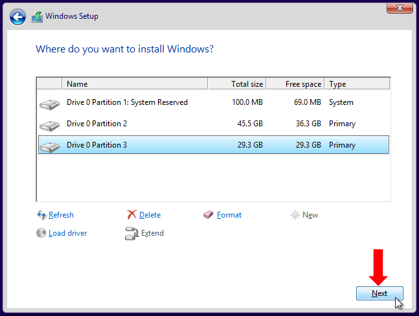Open the Load driver link
The height and width of the screenshot is (316, 419).
pyautogui.click(x=67, y=233)
